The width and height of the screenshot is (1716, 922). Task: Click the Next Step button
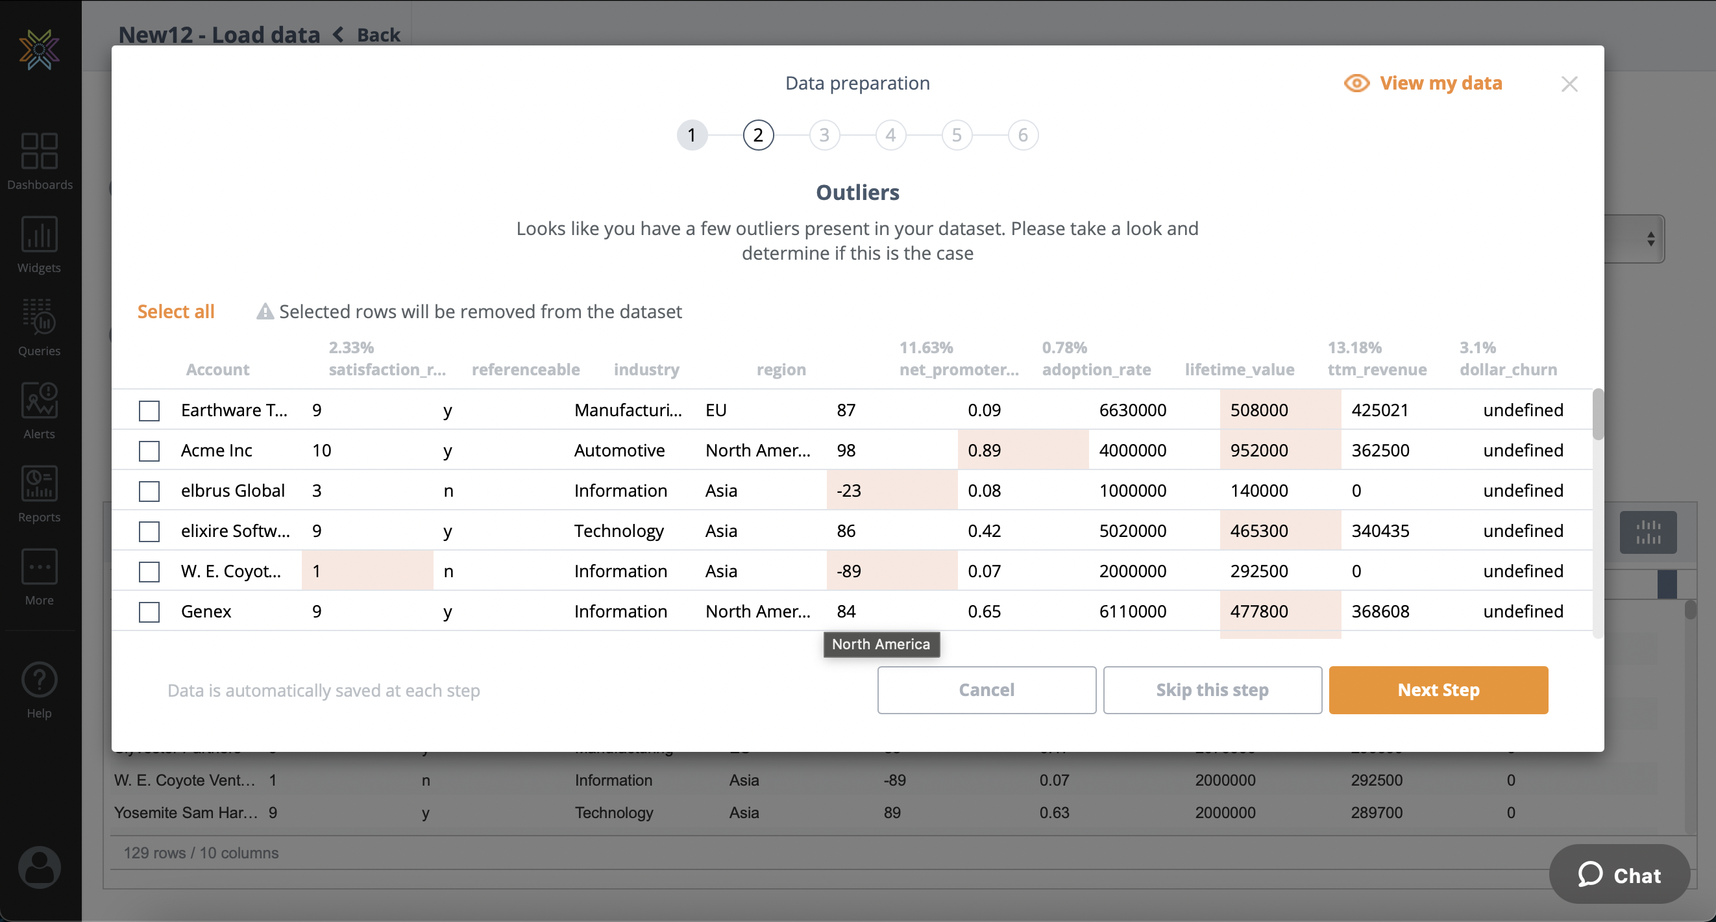click(x=1438, y=690)
